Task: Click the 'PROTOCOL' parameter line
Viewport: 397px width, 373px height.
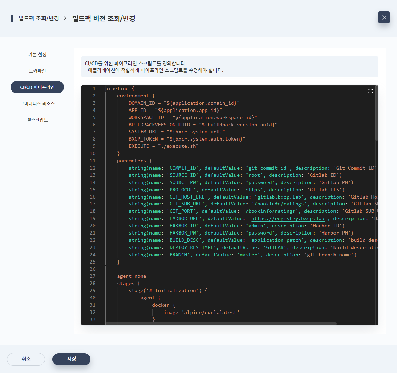Action: click(237, 190)
